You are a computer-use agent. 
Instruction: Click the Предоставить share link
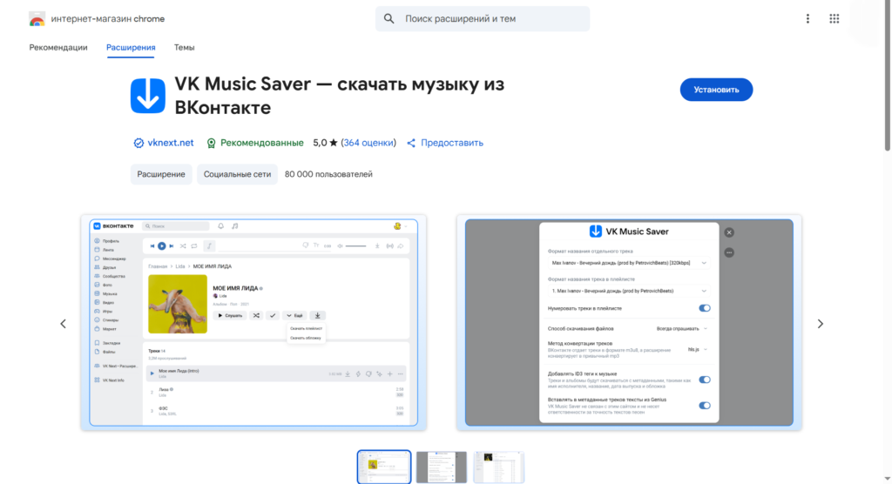(452, 144)
